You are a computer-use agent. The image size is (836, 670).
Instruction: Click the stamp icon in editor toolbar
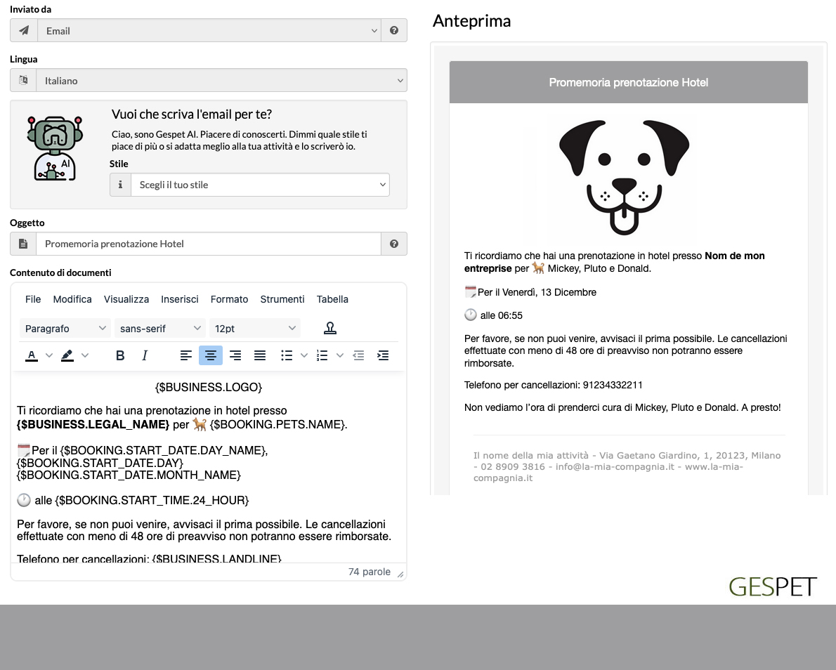point(330,329)
